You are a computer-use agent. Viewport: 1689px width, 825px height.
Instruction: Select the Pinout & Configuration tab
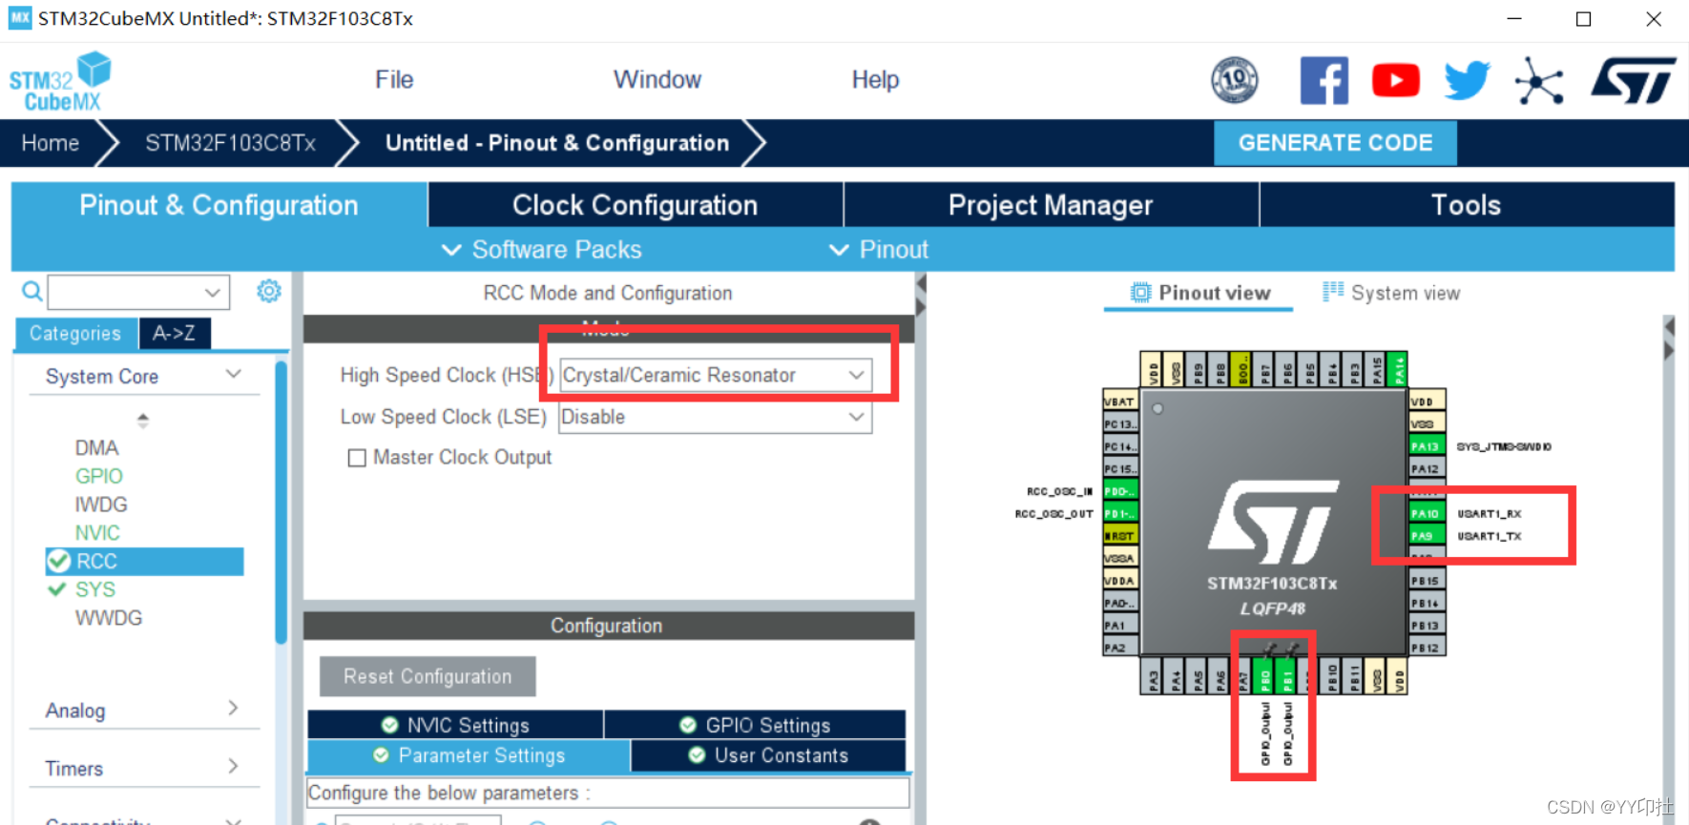219,205
